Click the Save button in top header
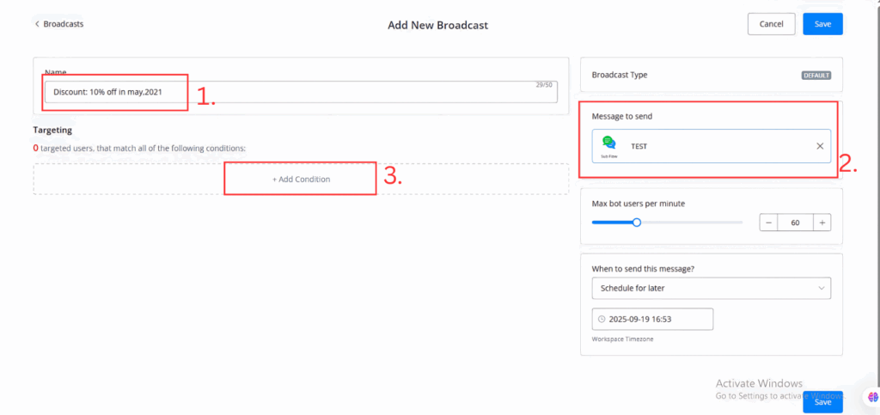Image resolution: width=880 pixels, height=415 pixels. (x=822, y=24)
